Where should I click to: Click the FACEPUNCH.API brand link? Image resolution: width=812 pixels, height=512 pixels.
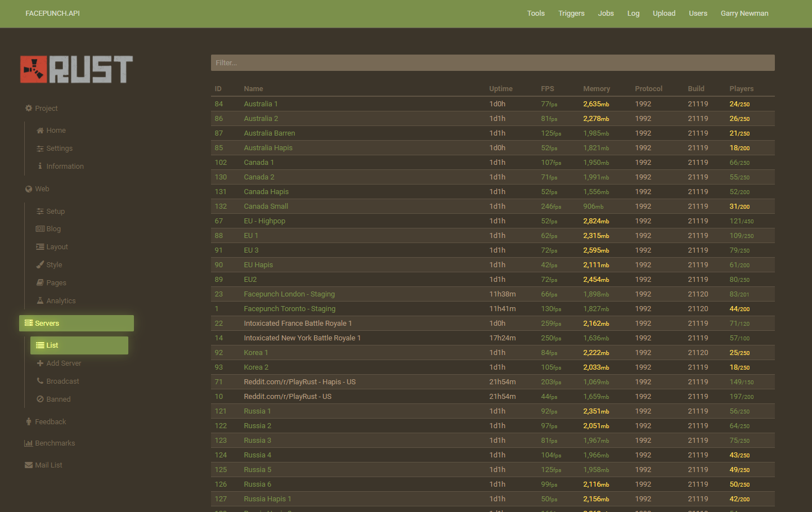(53, 14)
